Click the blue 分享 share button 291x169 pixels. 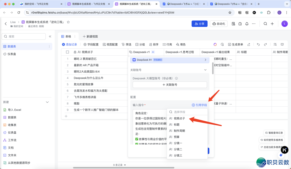click(199, 24)
